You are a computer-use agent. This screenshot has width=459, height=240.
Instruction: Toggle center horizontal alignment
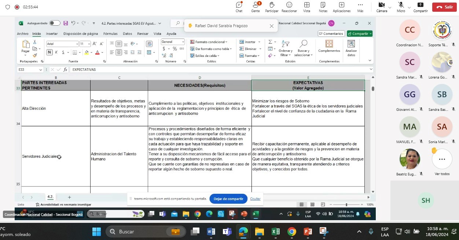[119, 52]
